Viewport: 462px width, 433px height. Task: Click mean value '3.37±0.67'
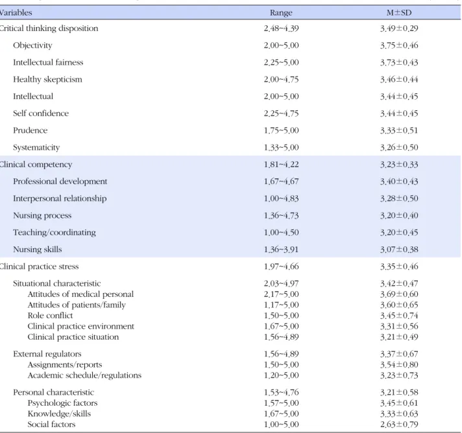tap(399, 354)
